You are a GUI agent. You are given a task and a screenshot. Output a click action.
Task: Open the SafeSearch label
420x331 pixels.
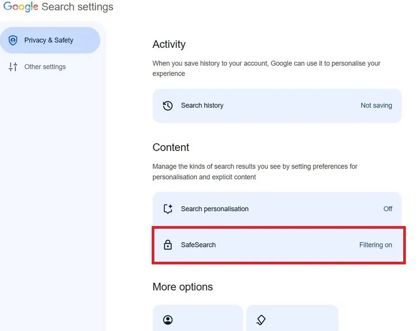198,245
